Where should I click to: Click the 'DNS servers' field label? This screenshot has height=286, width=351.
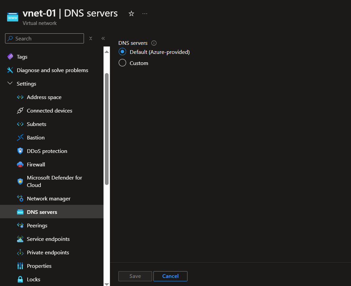coord(133,43)
